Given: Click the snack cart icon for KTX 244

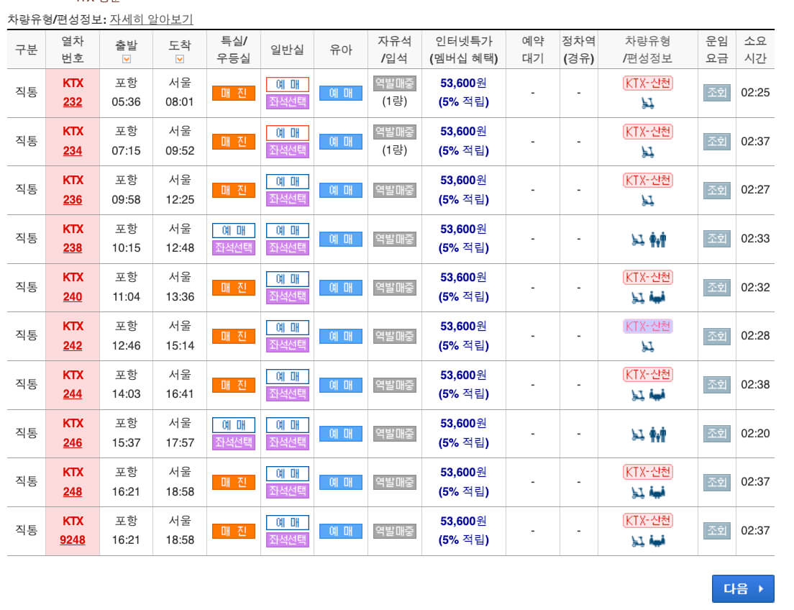Looking at the screenshot, I should tap(656, 393).
